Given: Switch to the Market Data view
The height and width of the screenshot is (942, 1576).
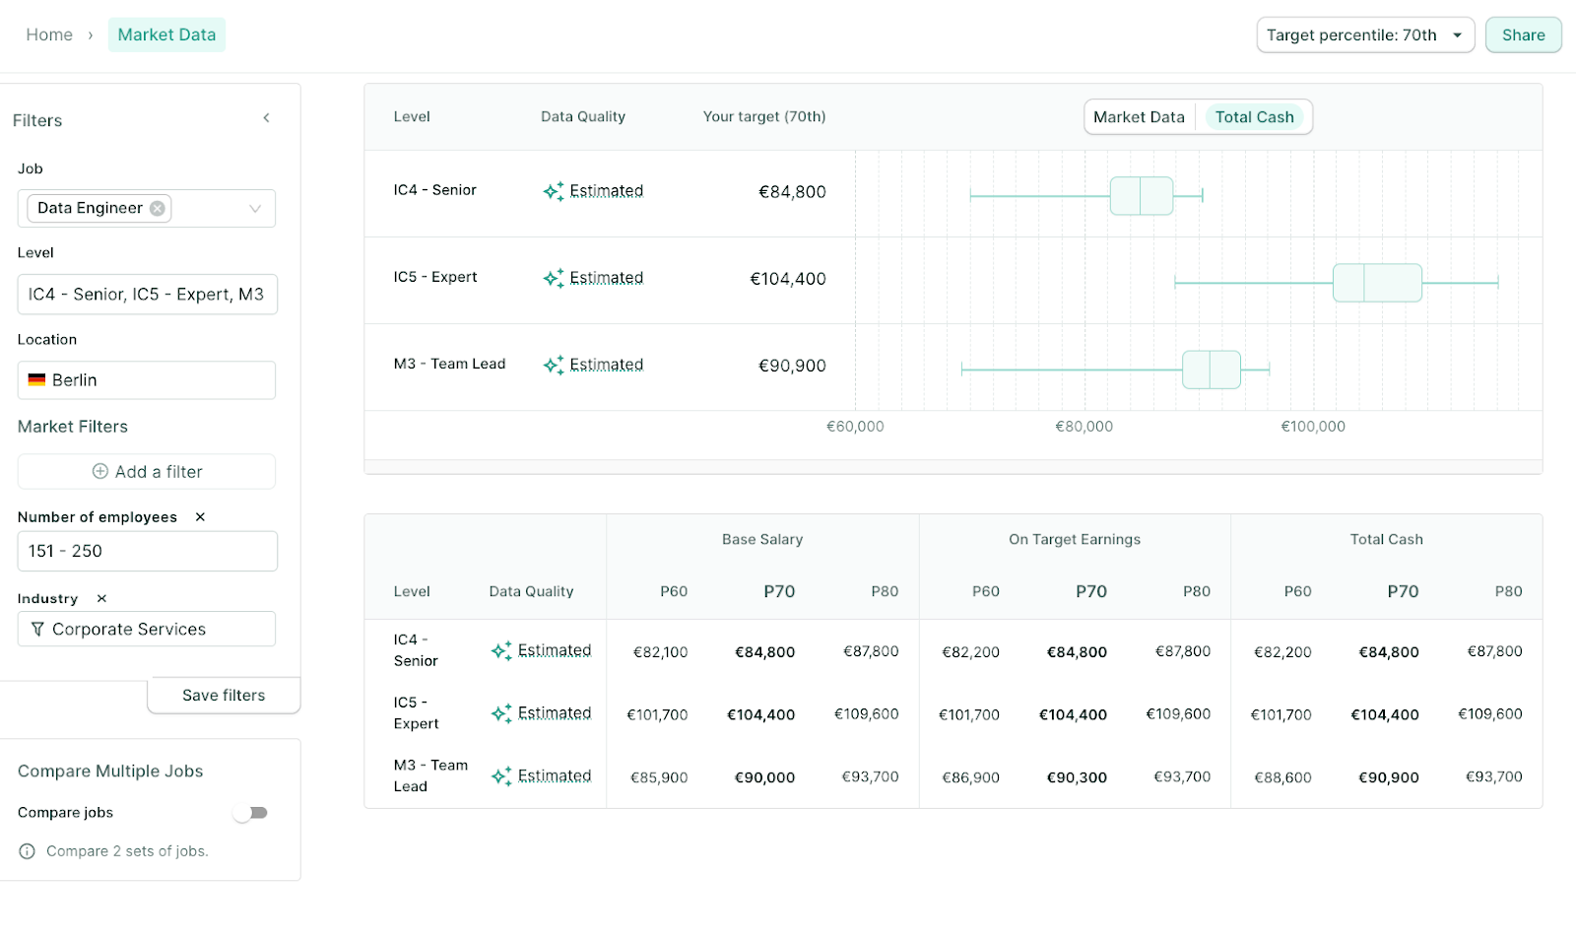Looking at the screenshot, I should [x=1139, y=116].
